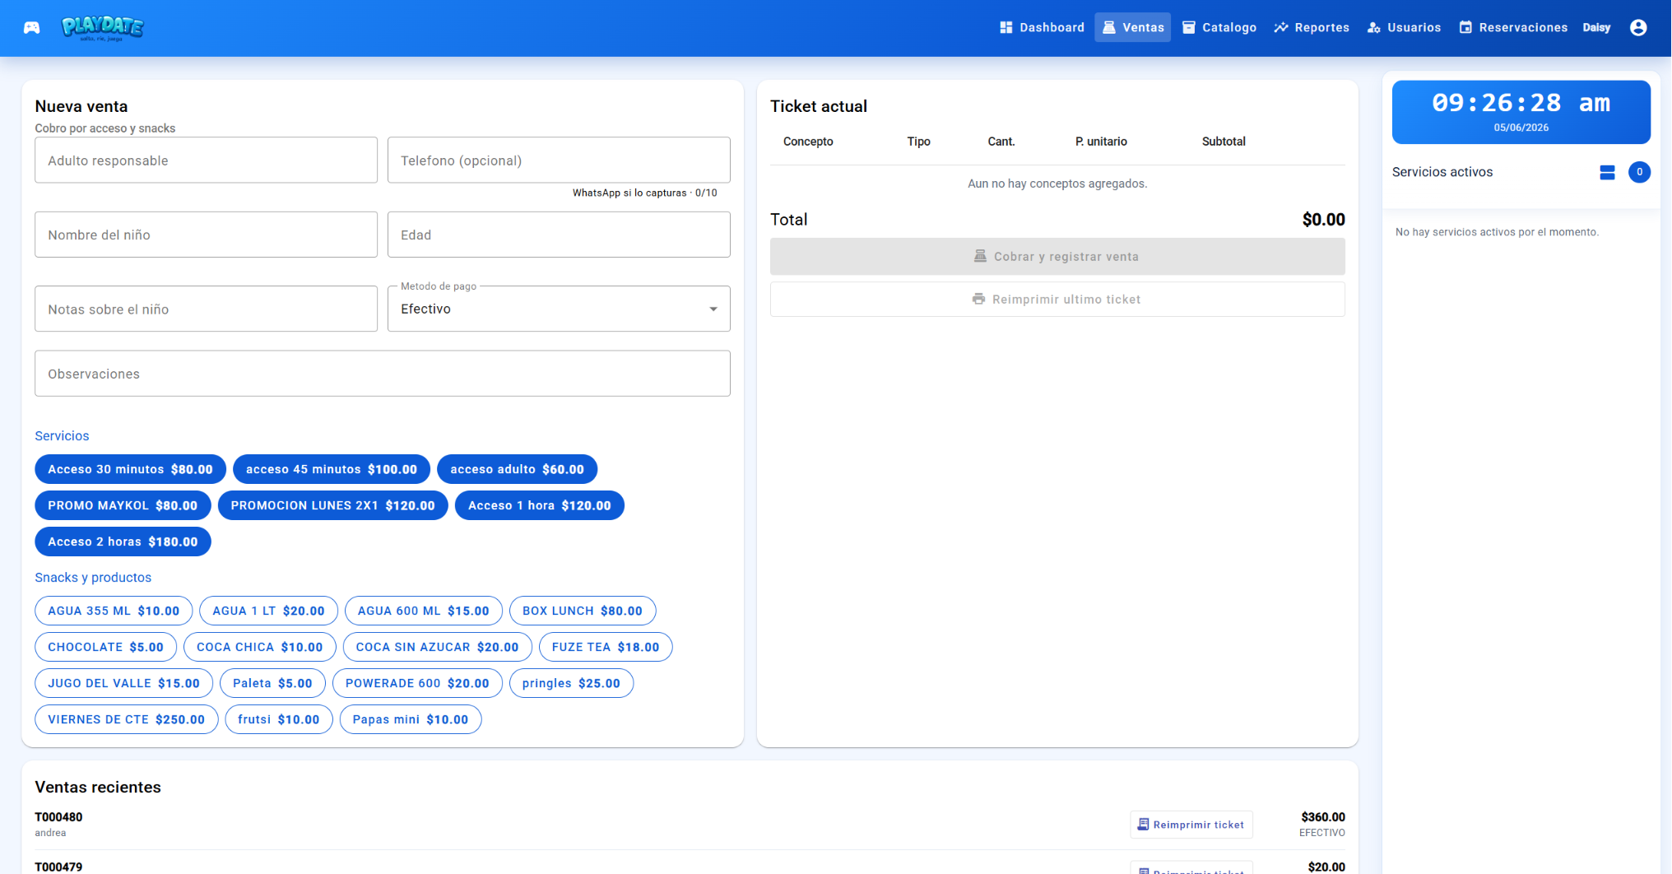Click the game controller icon in header
Image resolution: width=1672 pixels, height=874 pixels.
pyautogui.click(x=31, y=28)
